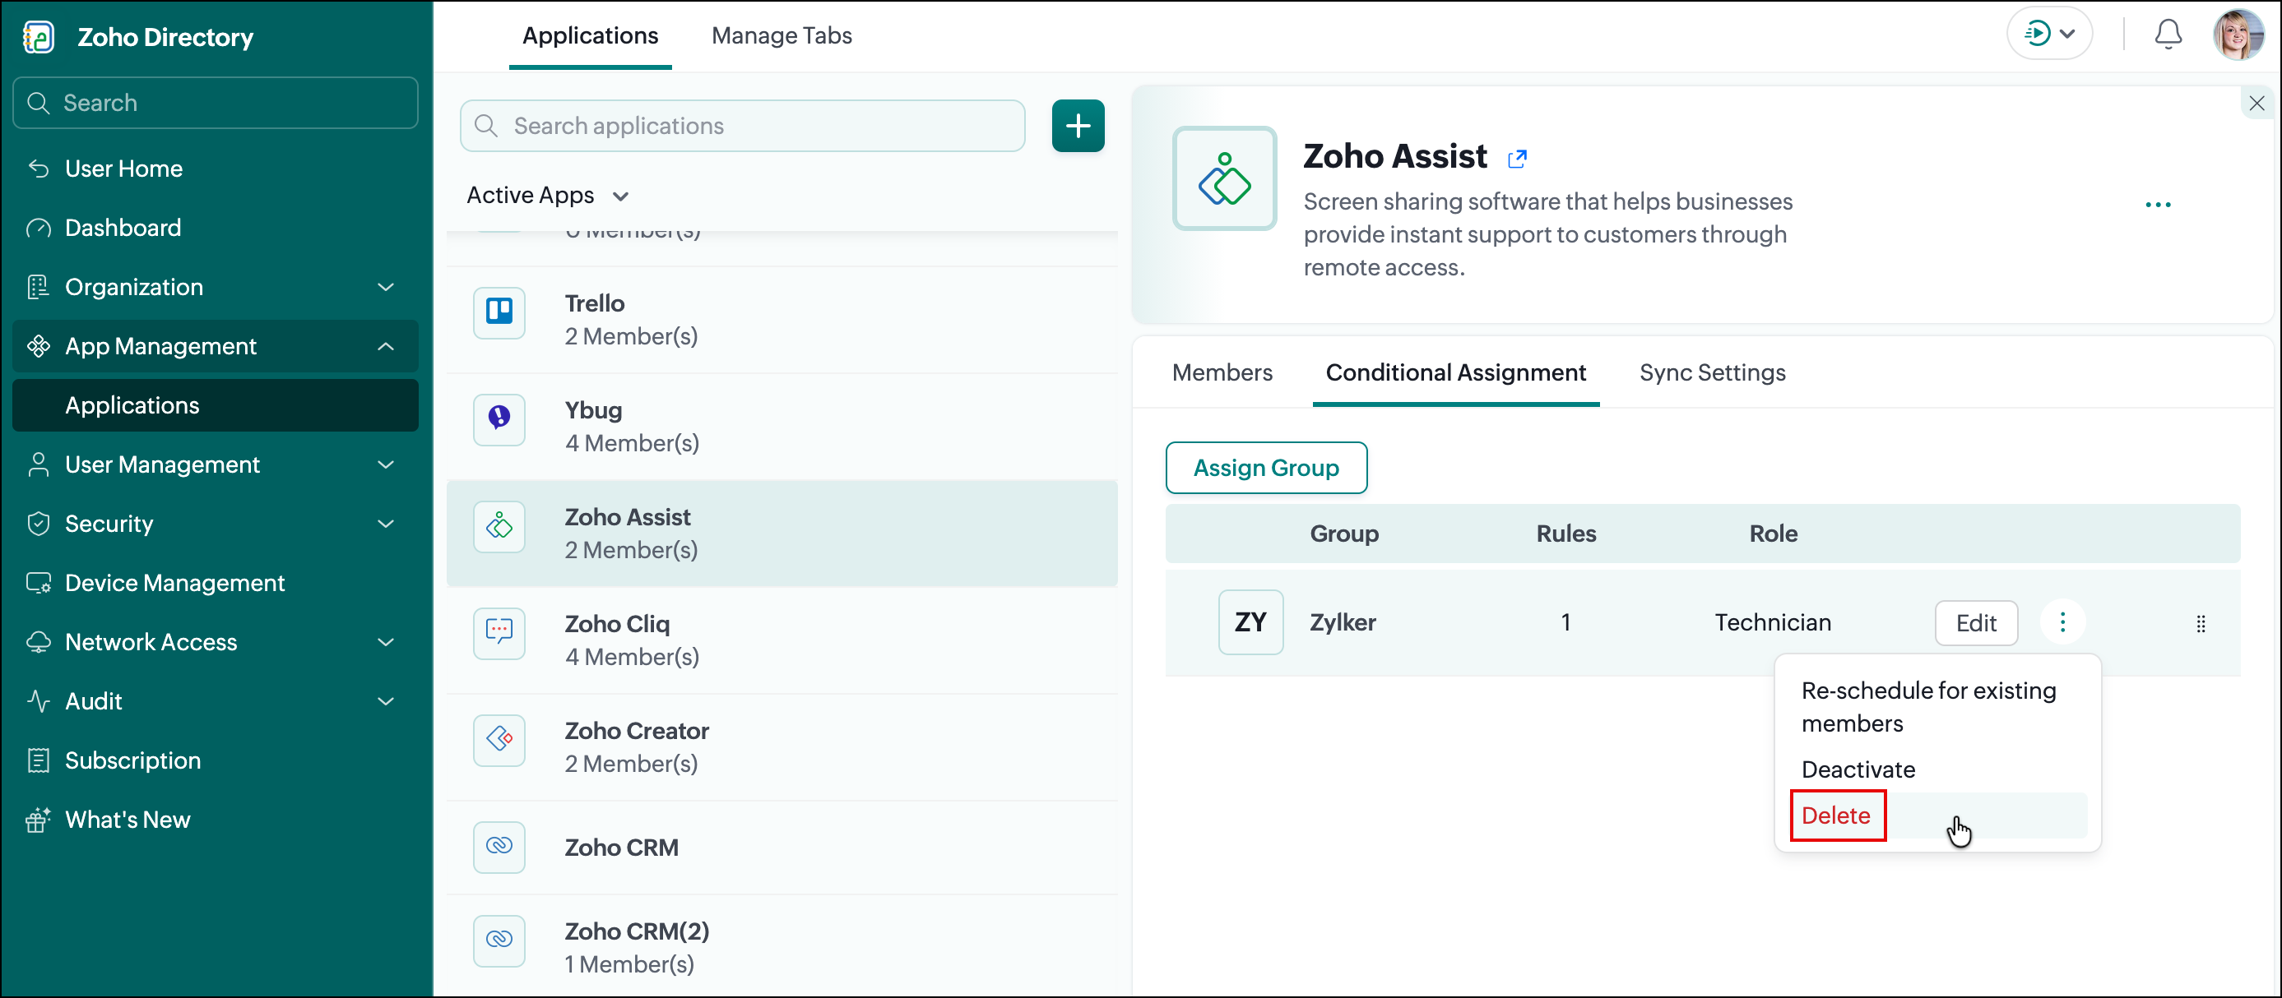
Task: Expand the Audit chevron
Action: click(x=385, y=701)
